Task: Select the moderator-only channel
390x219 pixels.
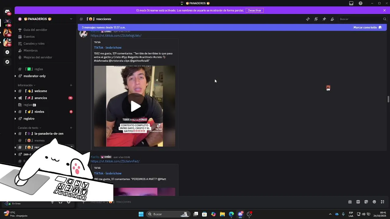Action: 45,76
